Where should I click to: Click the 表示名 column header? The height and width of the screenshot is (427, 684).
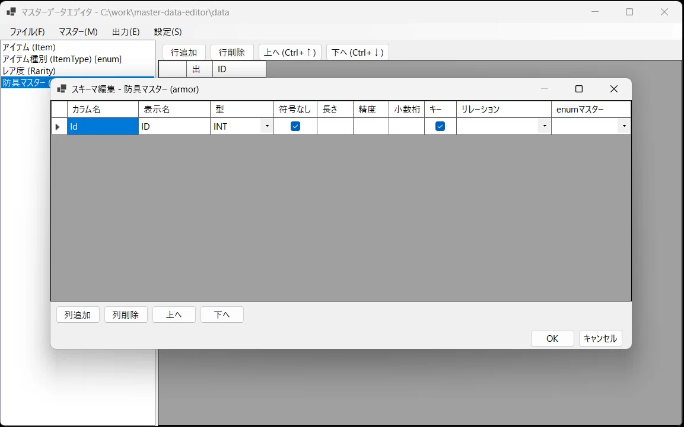pyautogui.click(x=174, y=109)
